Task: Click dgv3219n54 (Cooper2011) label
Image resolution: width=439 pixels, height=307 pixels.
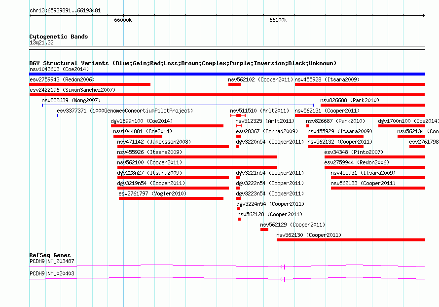Action: pos(151,183)
